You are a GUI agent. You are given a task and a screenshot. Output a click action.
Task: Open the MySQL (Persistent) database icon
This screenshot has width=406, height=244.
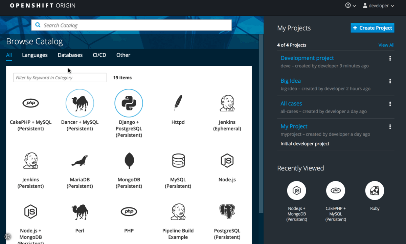[x=178, y=161]
